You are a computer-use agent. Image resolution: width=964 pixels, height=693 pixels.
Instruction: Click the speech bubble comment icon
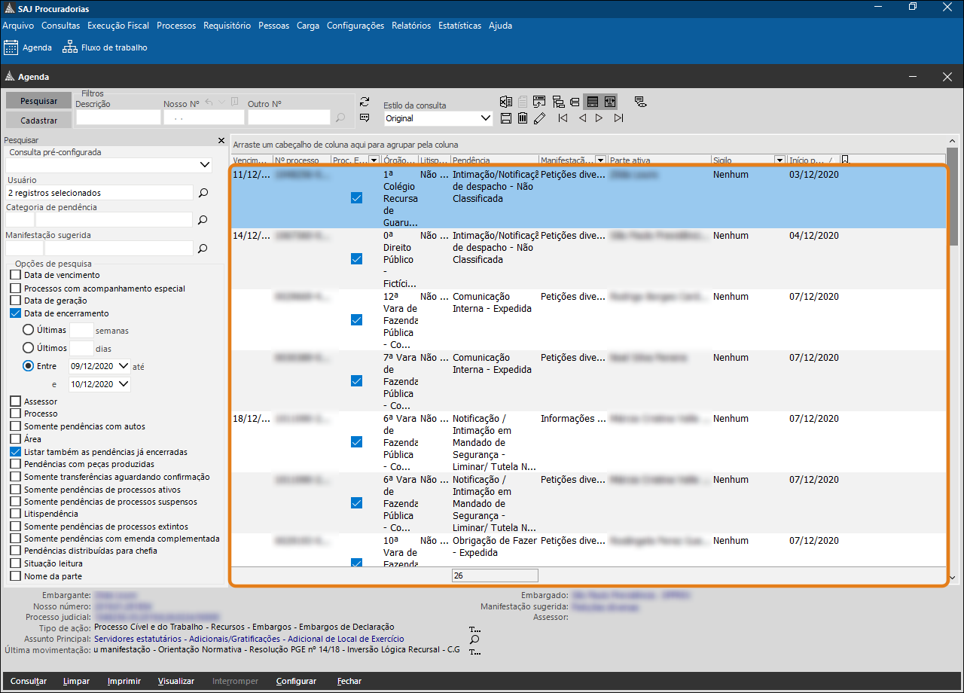coord(365,118)
